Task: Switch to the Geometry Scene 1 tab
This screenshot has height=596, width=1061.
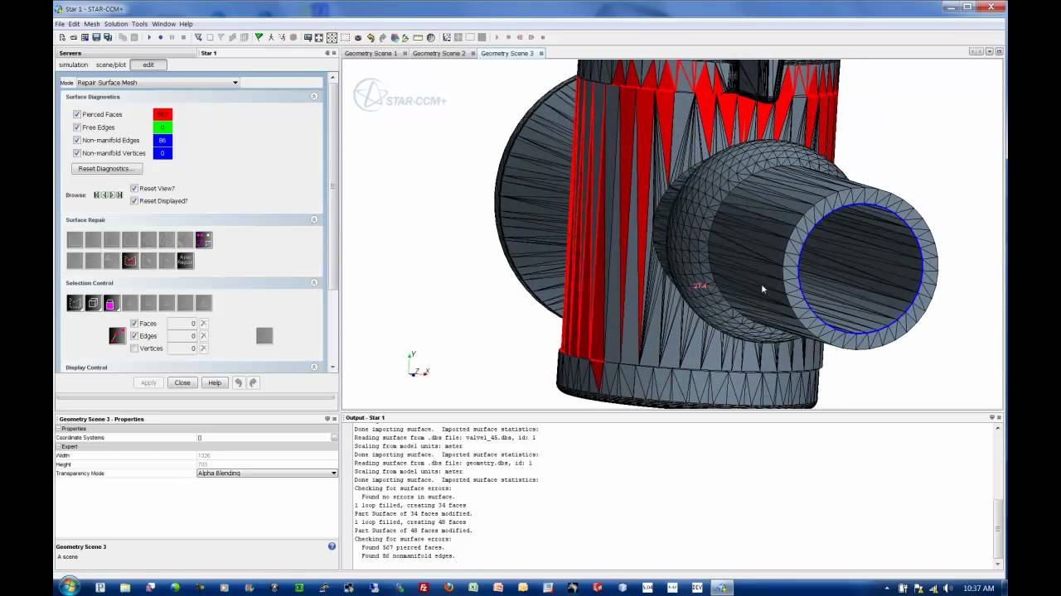Action: [371, 53]
